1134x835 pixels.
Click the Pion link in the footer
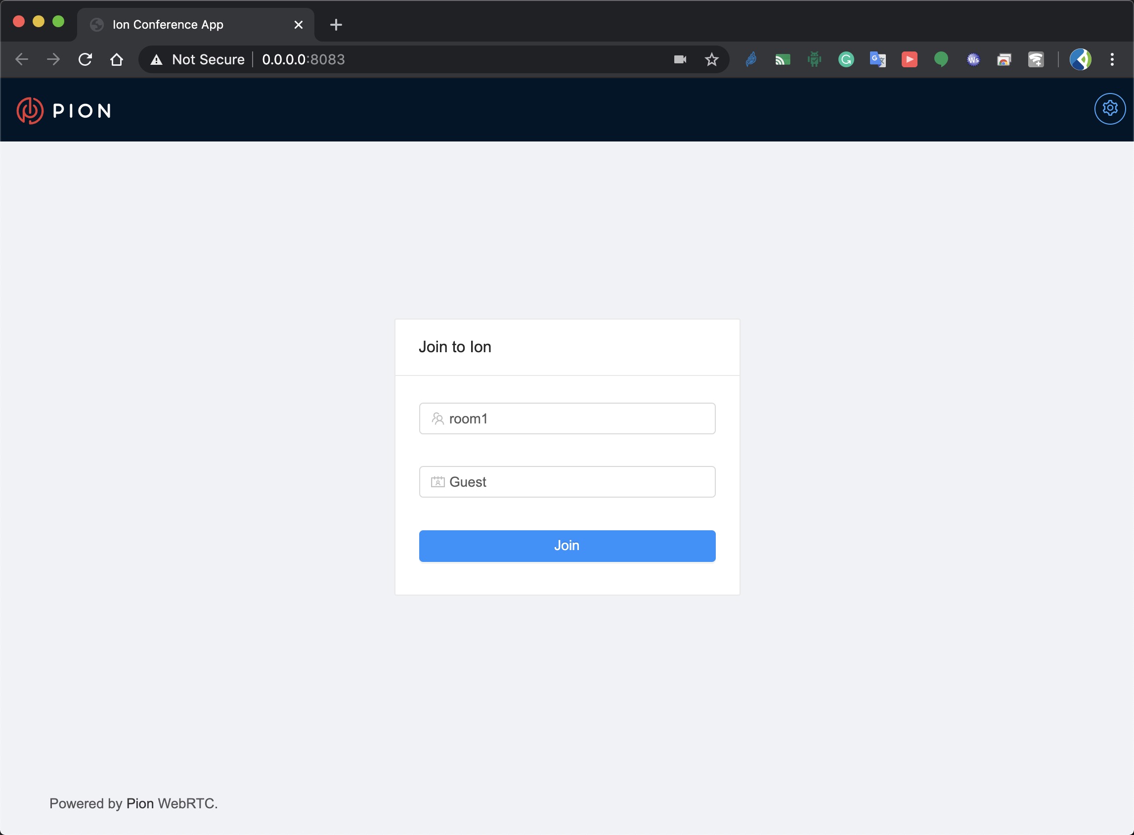(140, 803)
